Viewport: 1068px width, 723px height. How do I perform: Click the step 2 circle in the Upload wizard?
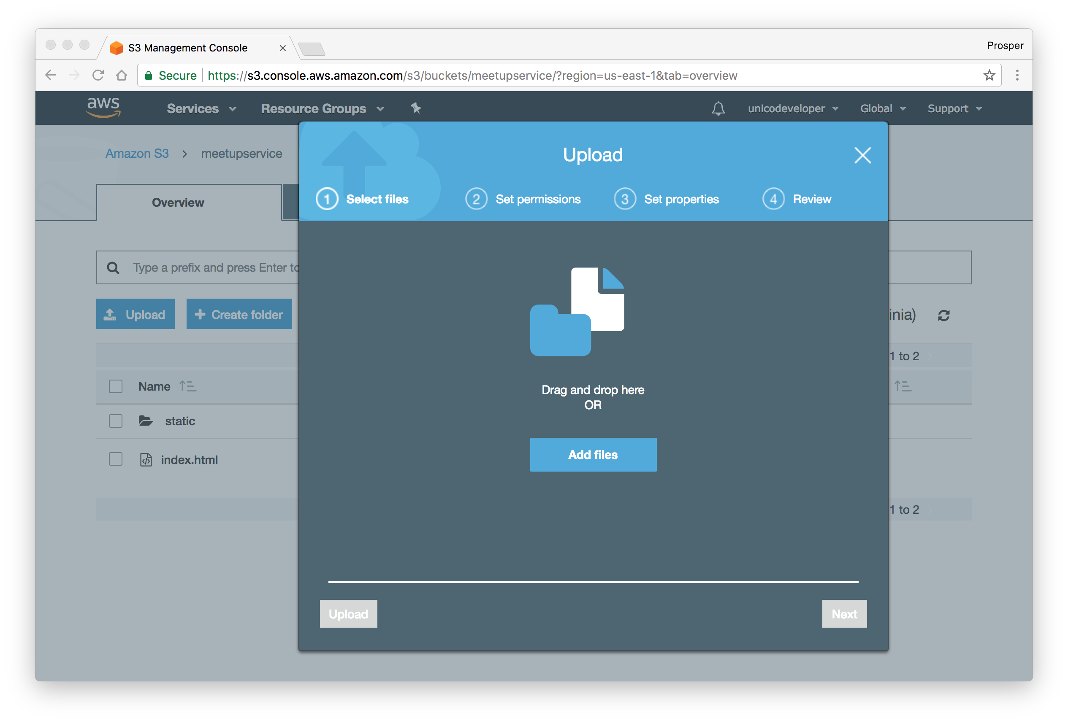click(x=476, y=200)
